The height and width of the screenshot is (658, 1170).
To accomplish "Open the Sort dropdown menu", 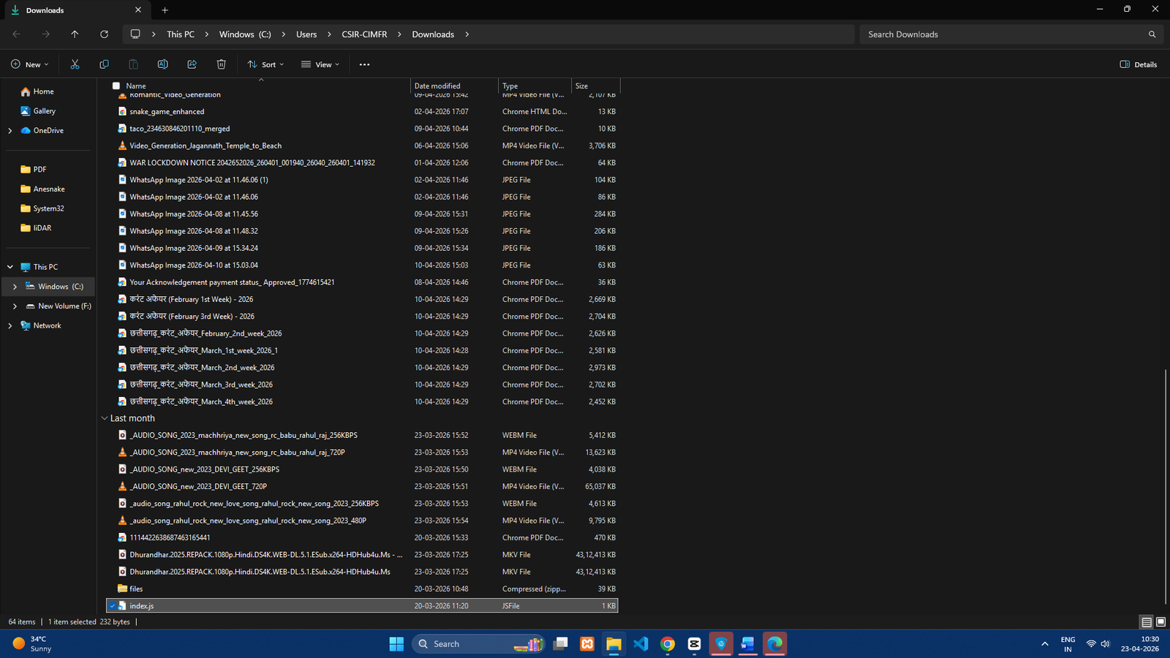I will pos(265,64).
